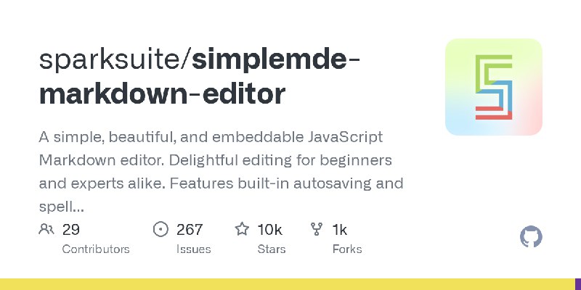
Task: Click the star icon beside 10k
Action: (242, 229)
